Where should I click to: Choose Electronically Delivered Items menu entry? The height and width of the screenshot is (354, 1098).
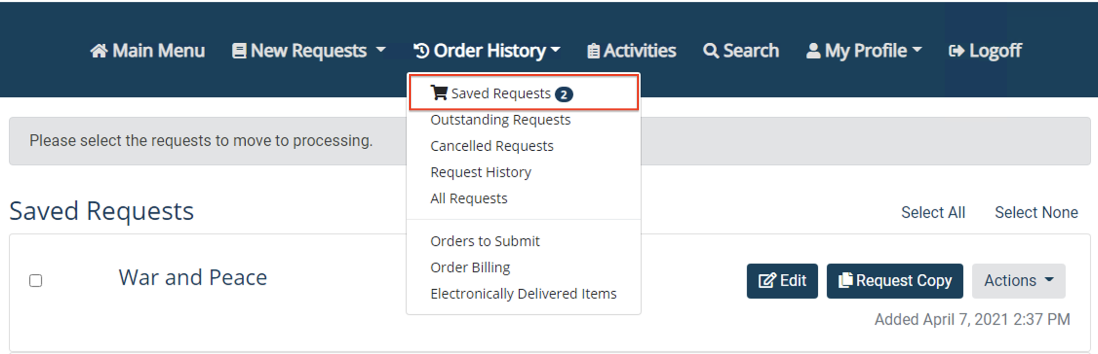(x=523, y=293)
